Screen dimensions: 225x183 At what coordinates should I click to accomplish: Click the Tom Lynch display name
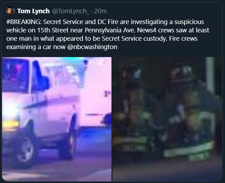tap(33, 11)
